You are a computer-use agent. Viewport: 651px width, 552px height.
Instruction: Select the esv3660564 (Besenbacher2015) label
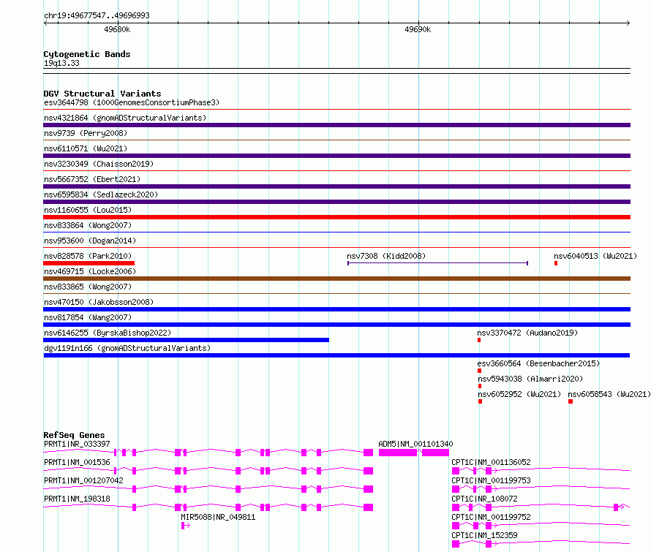pos(538,363)
